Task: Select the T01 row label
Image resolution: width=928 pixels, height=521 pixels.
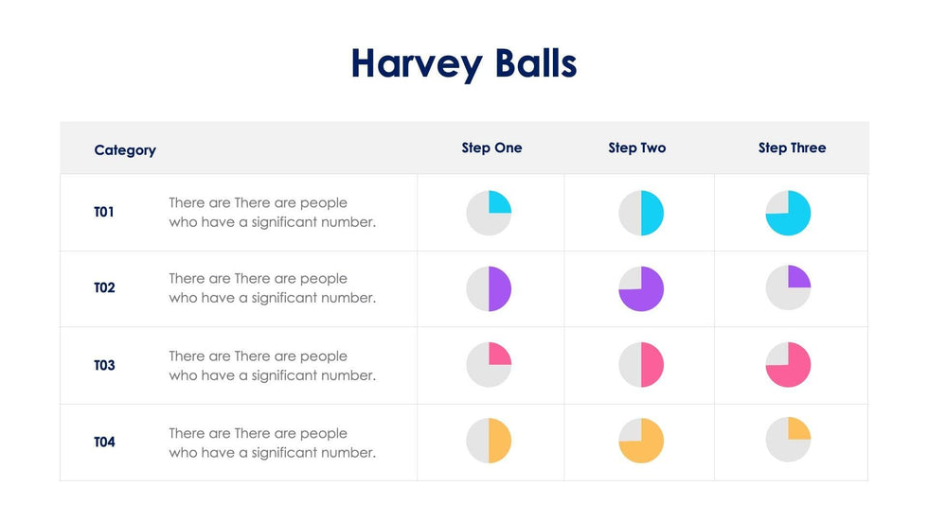Action: [x=104, y=213]
